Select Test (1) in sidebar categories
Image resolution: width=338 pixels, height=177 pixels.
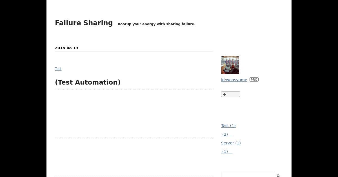228,126
